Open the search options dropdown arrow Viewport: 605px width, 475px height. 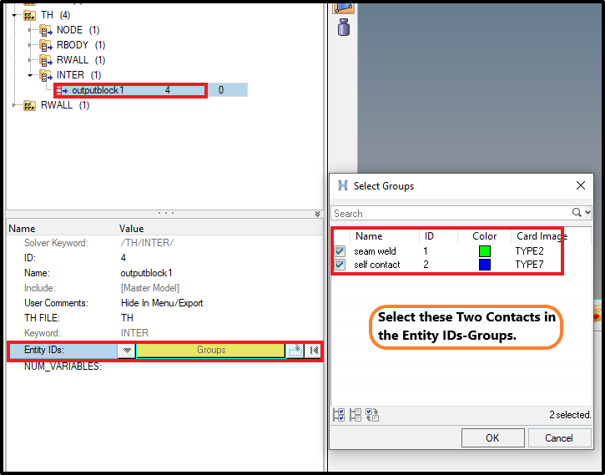pos(587,212)
